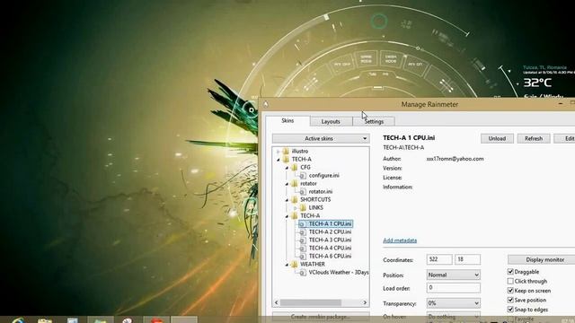This screenshot has width=575, height=323.
Task: Switch to the Skins tab
Action: [287, 120]
